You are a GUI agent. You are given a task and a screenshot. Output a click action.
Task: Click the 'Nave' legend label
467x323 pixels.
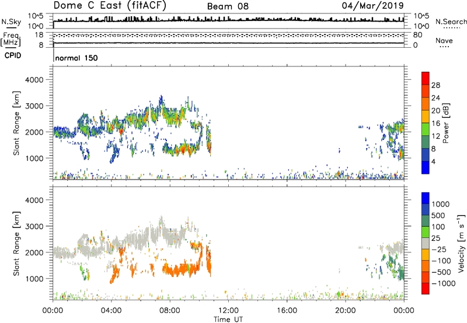click(444, 40)
